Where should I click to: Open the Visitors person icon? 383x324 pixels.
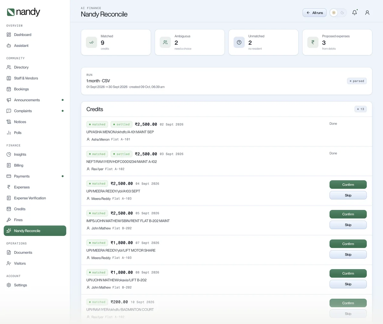(x=9, y=263)
